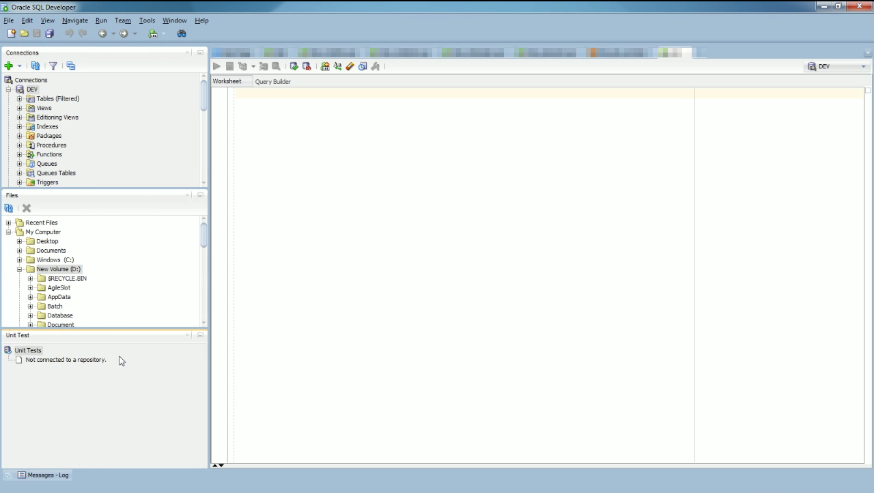
Task: Click the To Upper/Lower case Aa icon
Action: pyautogui.click(x=338, y=66)
